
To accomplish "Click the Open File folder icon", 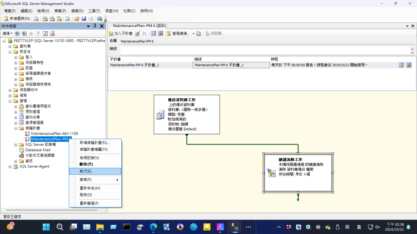I will [77, 19].
